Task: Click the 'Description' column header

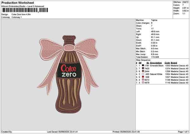Action: click(156, 63)
